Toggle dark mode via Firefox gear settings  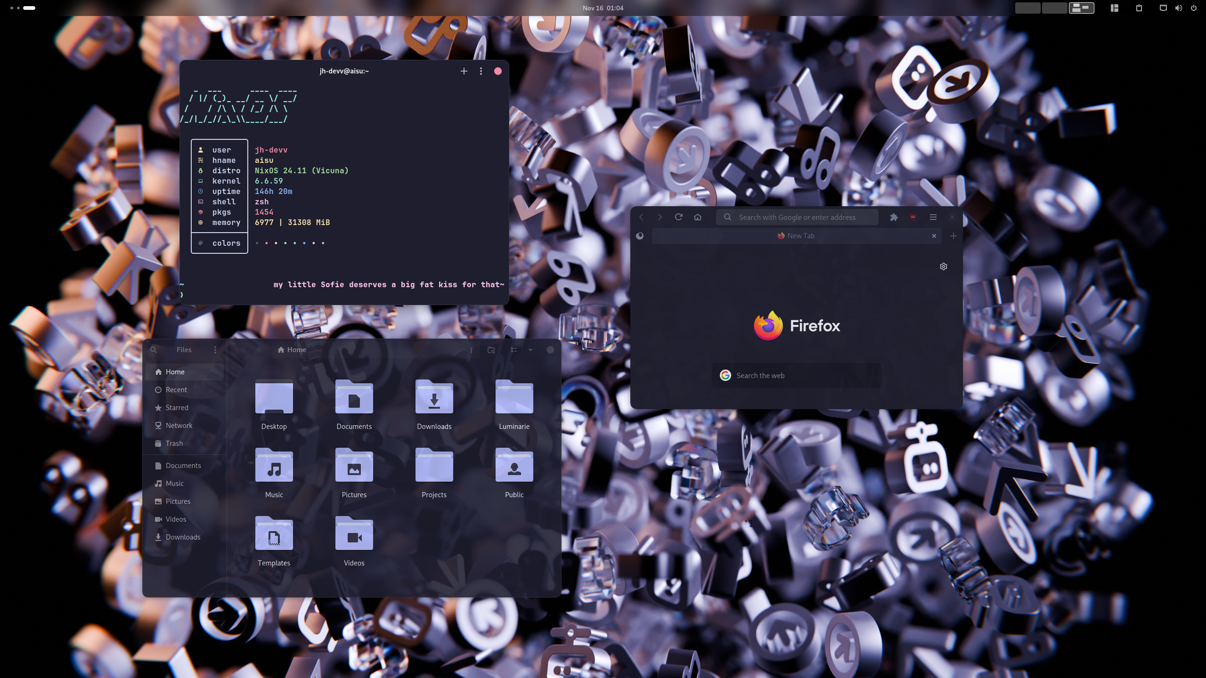944,266
